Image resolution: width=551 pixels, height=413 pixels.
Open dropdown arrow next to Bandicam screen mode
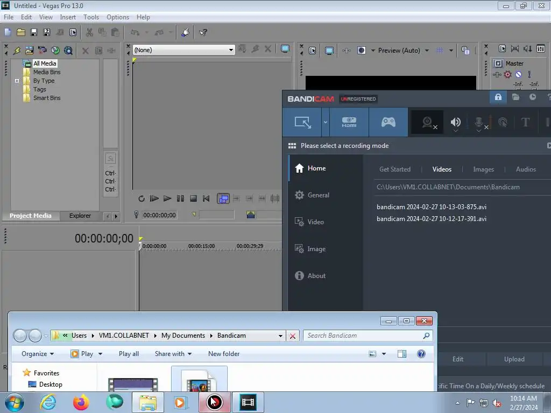pyautogui.click(x=326, y=122)
